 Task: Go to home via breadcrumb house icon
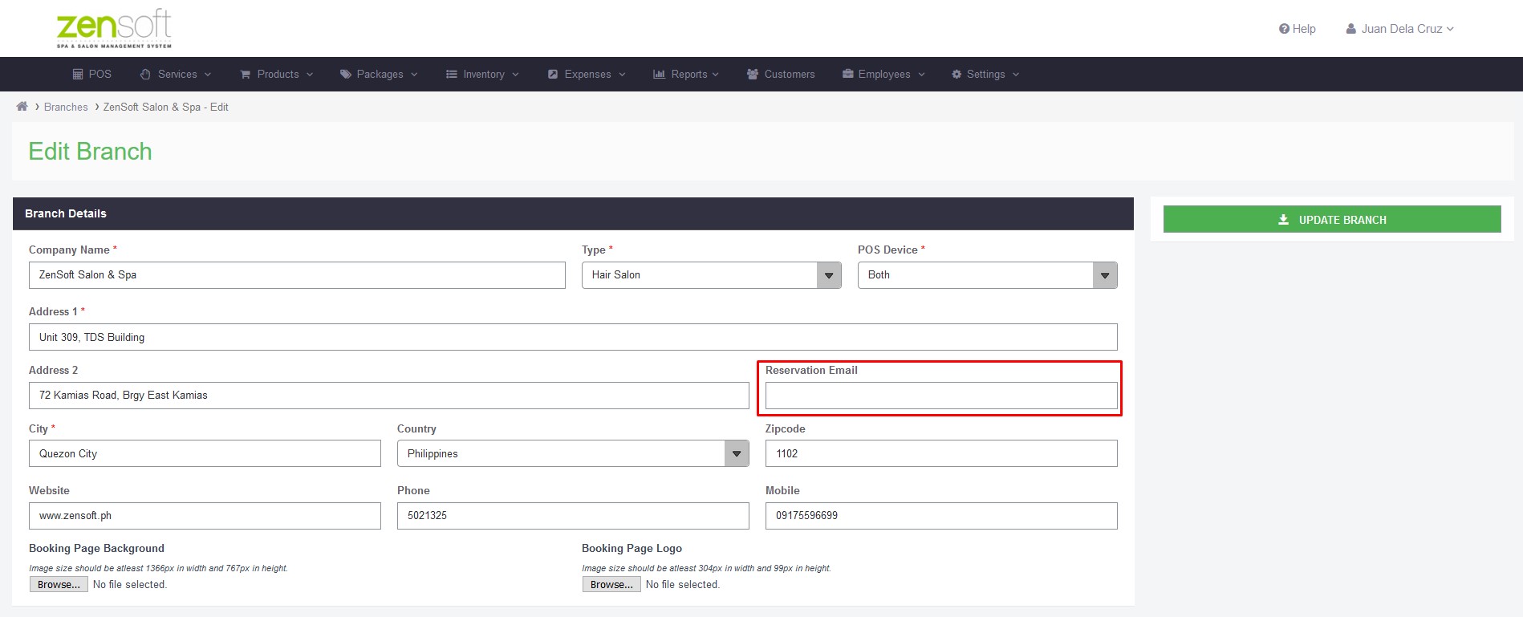point(22,107)
